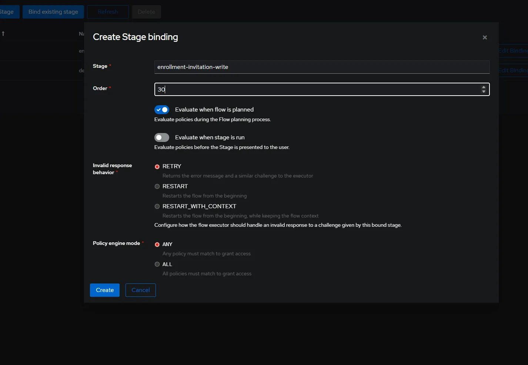Select the RESTART radio option
Image resolution: width=528 pixels, height=365 pixels.
(x=157, y=186)
